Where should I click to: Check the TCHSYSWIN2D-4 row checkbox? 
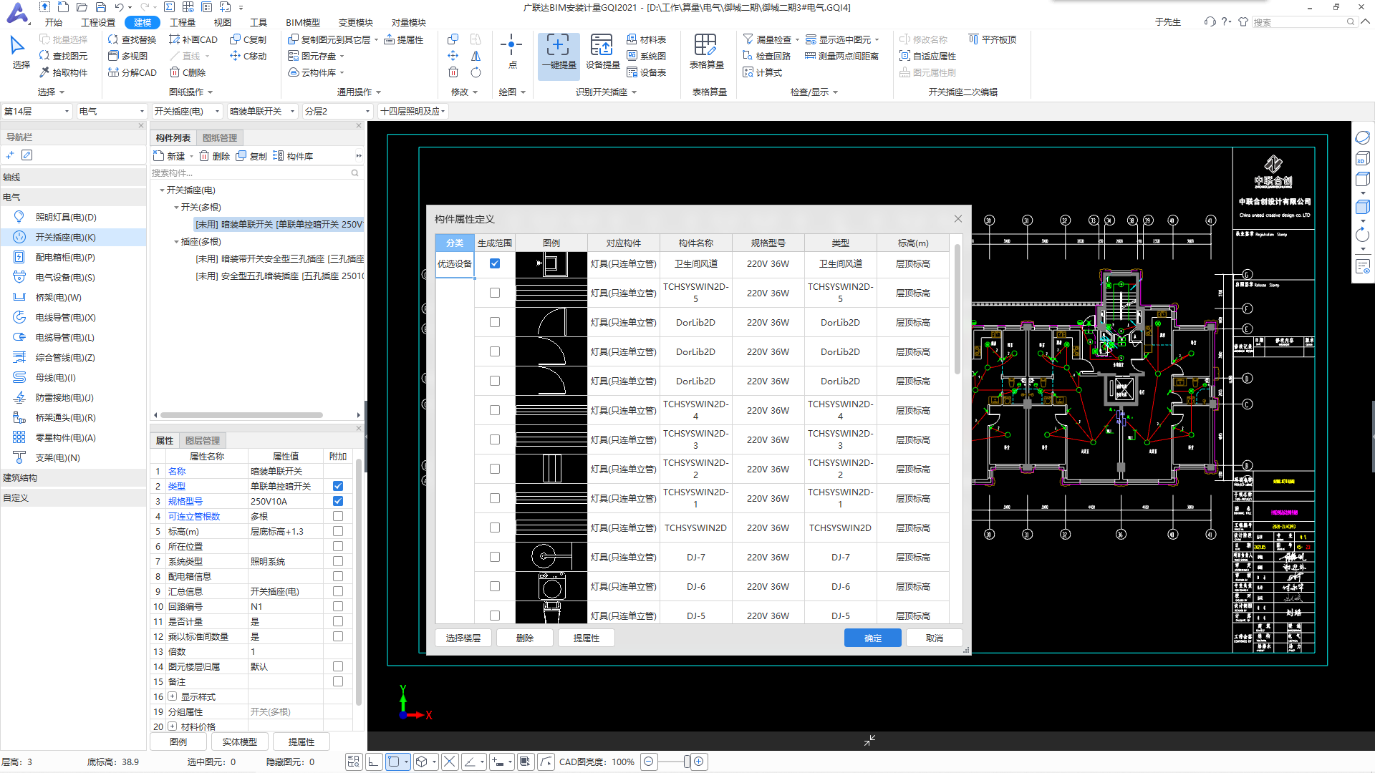[495, 410]
